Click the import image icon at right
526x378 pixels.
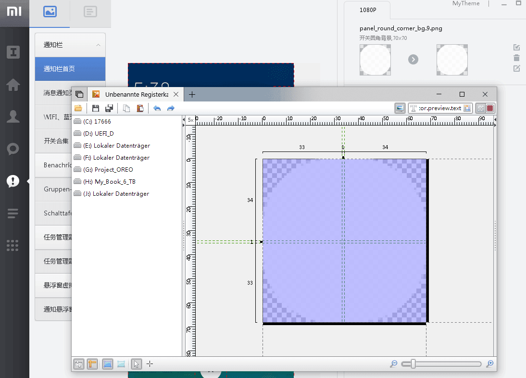(x=516, y=48)
